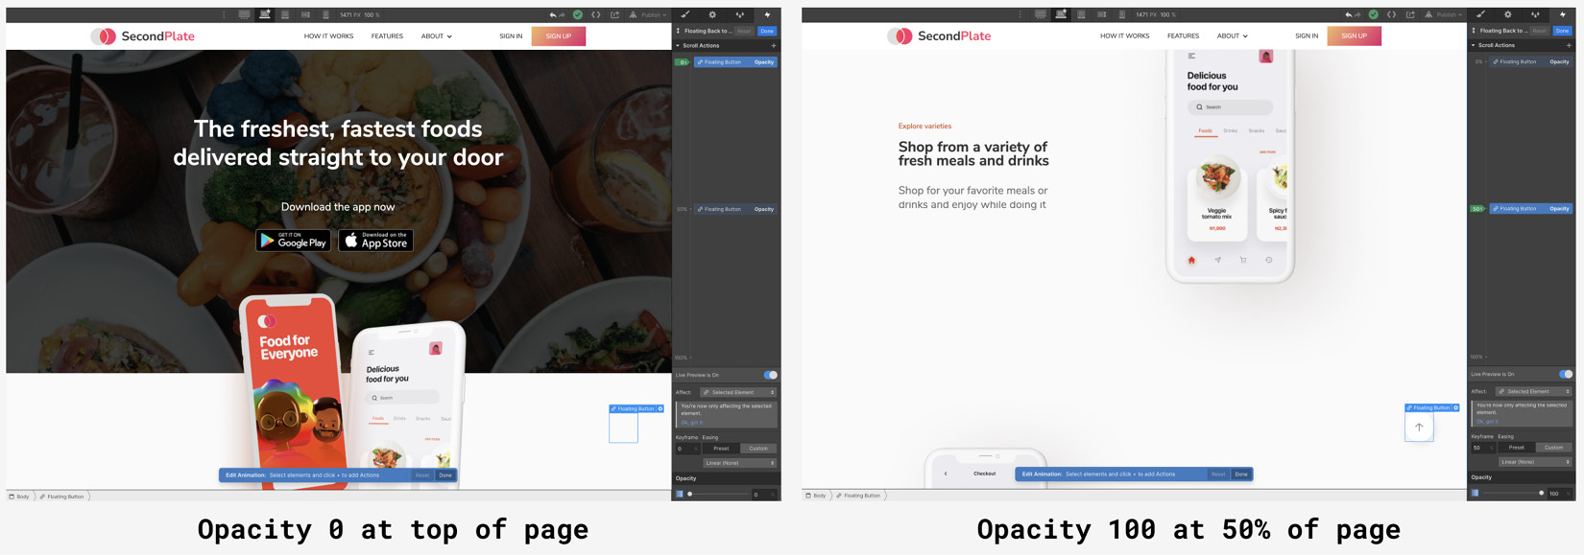Select desktop breakpoint icon in right screenshot
1584x555 pixels.
pos(1040,14)
